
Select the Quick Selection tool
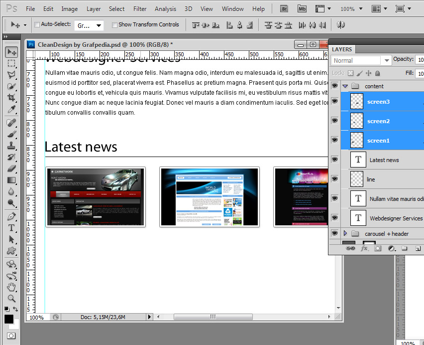[11, 86]
